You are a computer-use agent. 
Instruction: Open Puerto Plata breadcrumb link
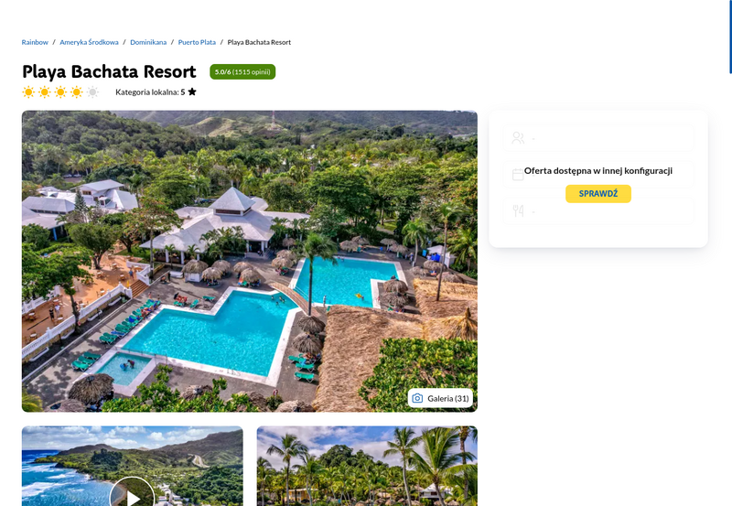pos(197,42)
